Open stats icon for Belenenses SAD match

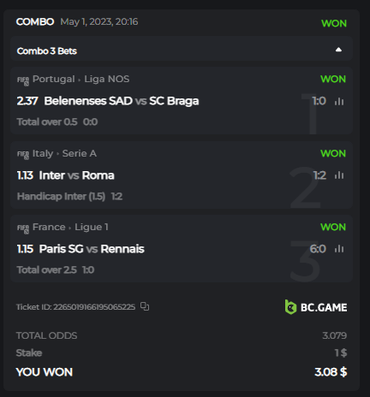tap(339, 101)
